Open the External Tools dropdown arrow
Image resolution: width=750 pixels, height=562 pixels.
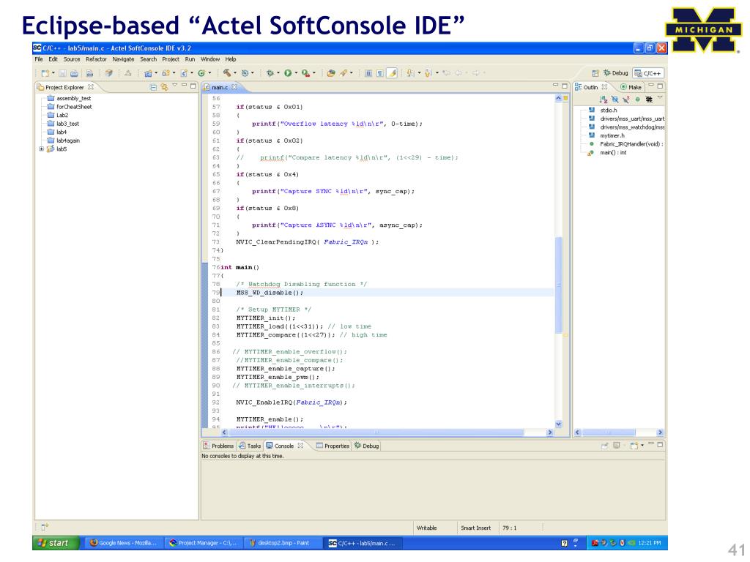tap(313, 73)
